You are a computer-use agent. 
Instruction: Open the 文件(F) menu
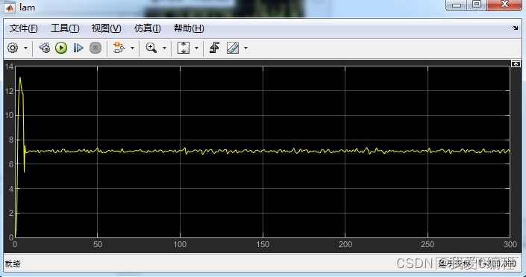(x=23, y=28)
